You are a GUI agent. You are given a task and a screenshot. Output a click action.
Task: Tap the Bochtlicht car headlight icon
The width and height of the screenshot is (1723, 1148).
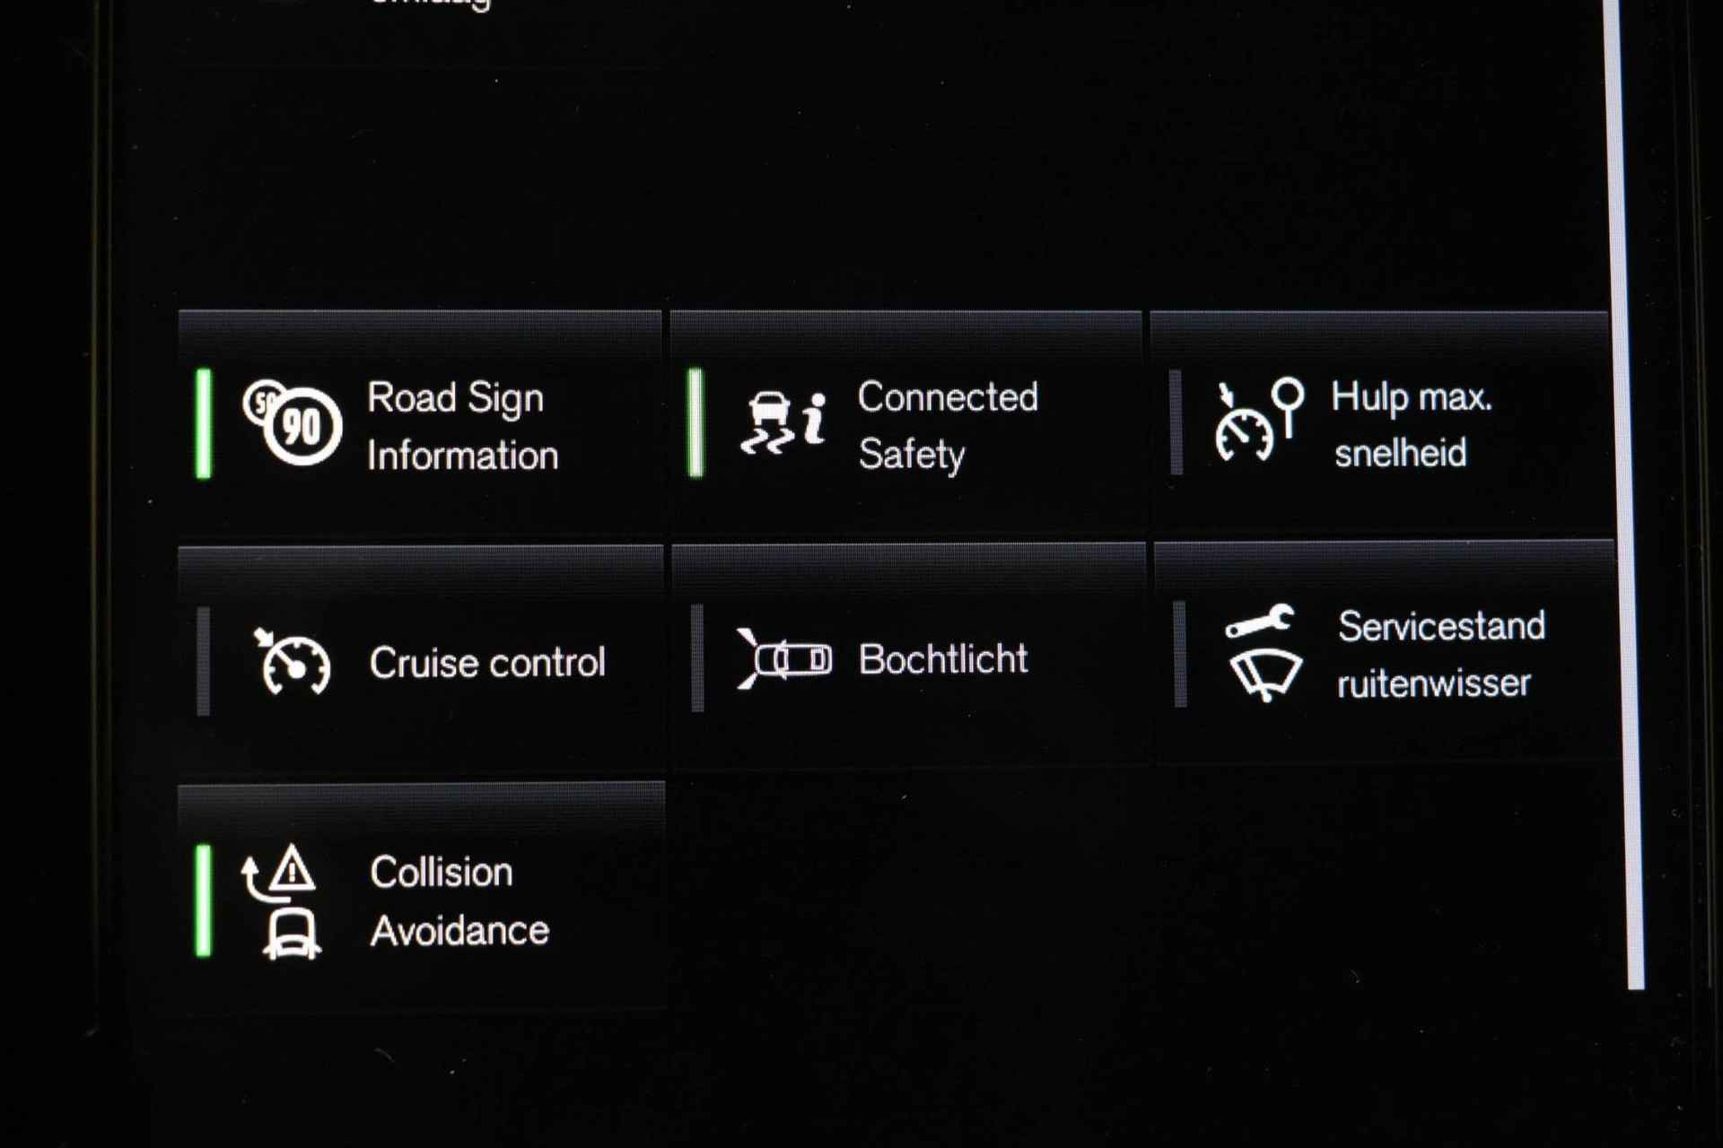click(784, 659)
